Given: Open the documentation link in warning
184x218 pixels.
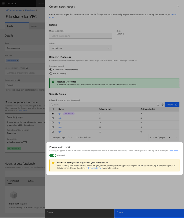Looking at the screenshot, I should click(95, 168).
